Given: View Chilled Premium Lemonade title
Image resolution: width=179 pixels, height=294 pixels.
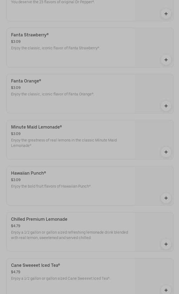Looking at the screenshot, I should [39, 219].
